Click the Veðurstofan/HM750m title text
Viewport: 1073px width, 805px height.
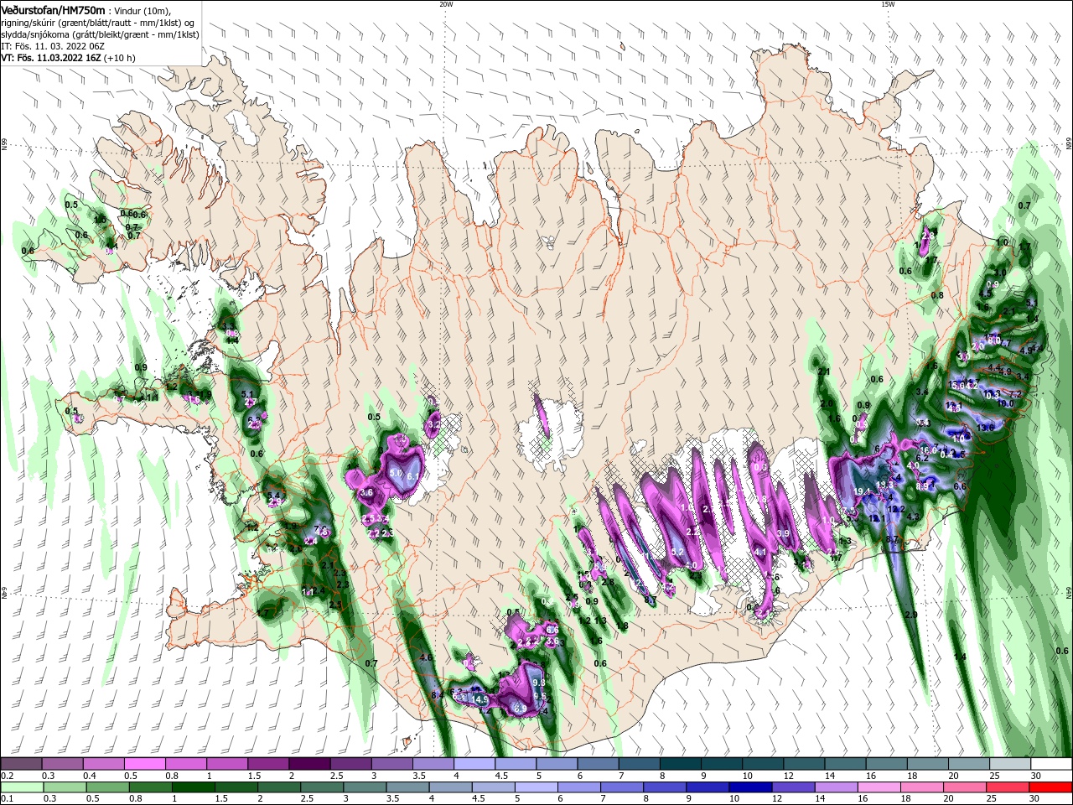point(53,9)
